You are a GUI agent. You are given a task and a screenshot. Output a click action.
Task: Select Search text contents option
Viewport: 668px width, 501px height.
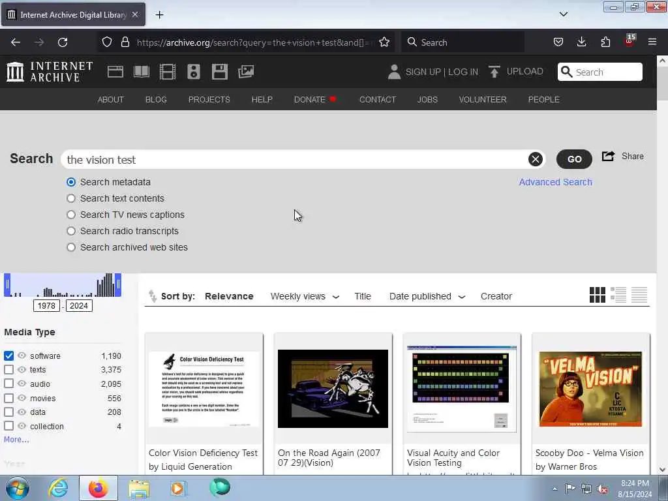click(x=71, y=198)
